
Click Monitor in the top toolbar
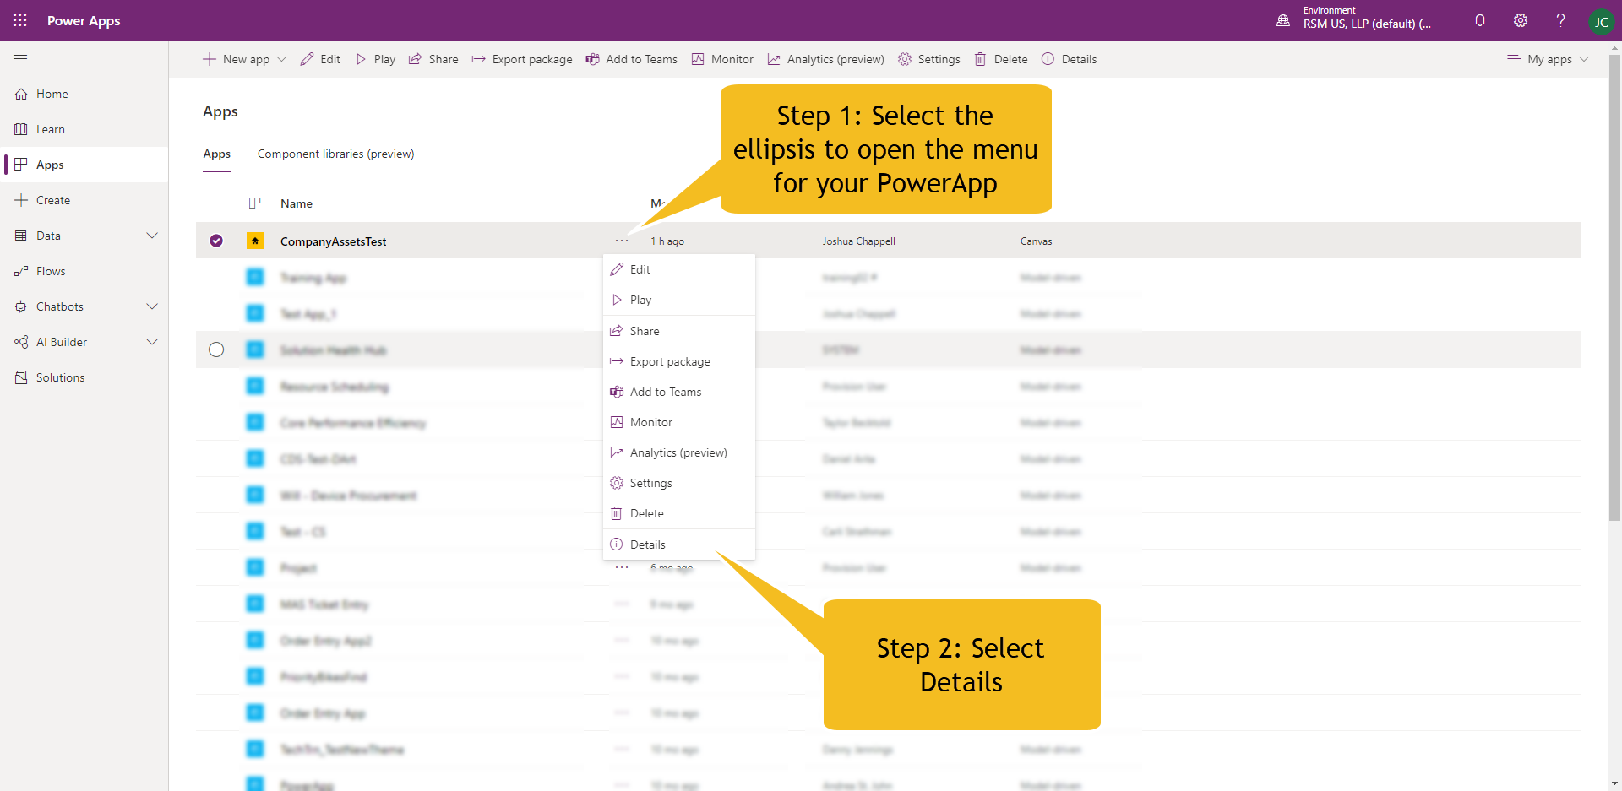point(722,59)
